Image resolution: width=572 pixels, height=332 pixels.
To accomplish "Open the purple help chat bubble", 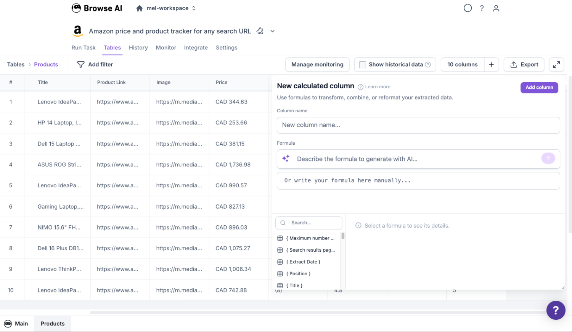I will (x=556, y=310).
